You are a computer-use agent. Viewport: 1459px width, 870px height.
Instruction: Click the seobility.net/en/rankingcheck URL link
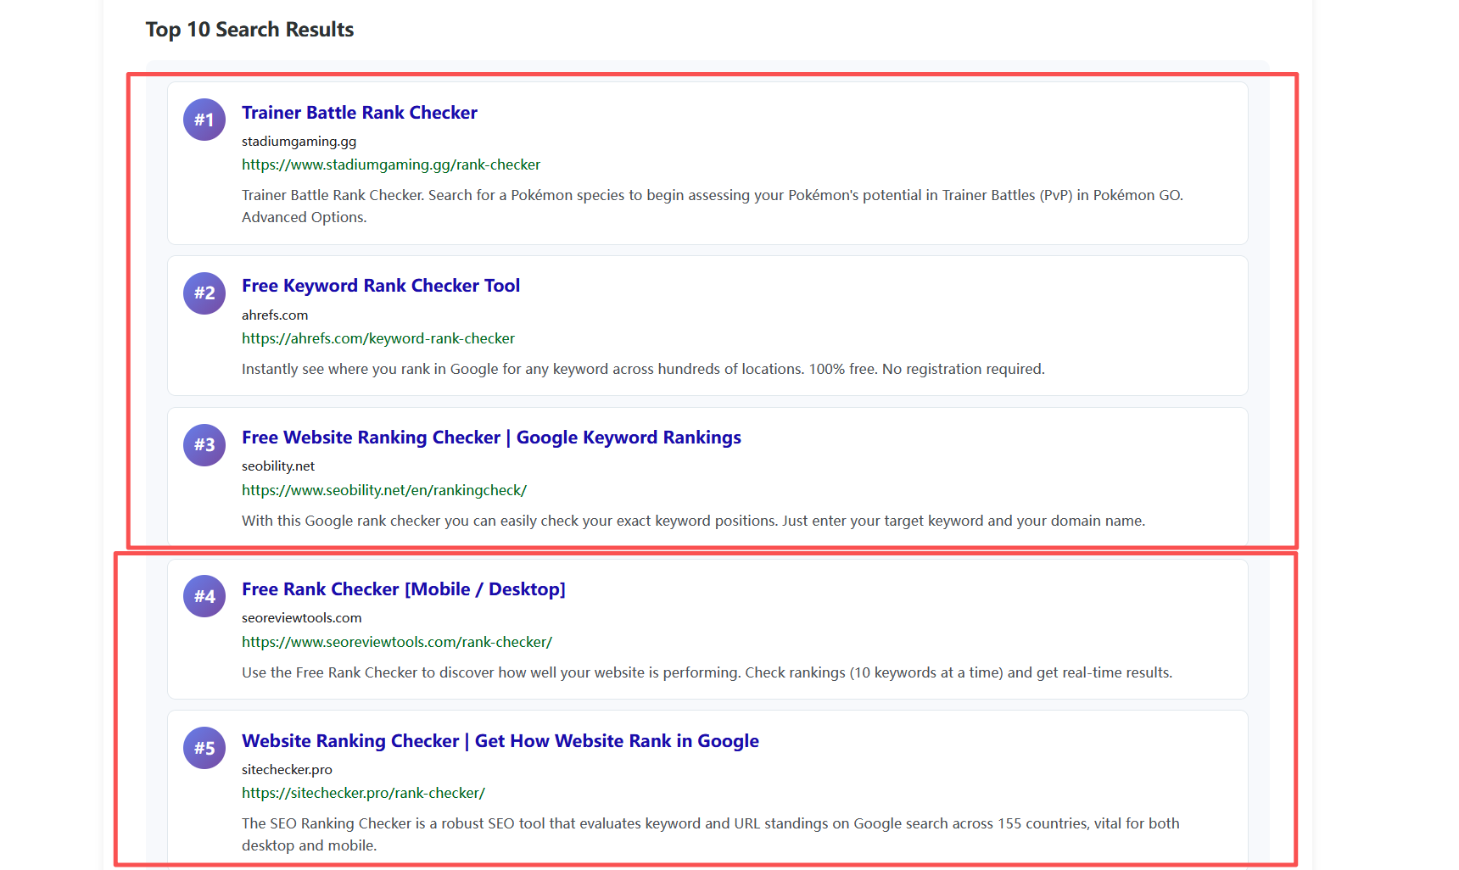(383, 490)
